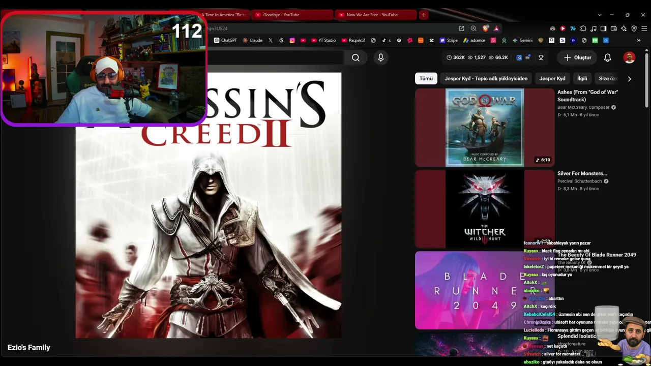Click the Brave Shields lion icon
Image resolution: width=651 pixels, height=366 pixels.
485,28
